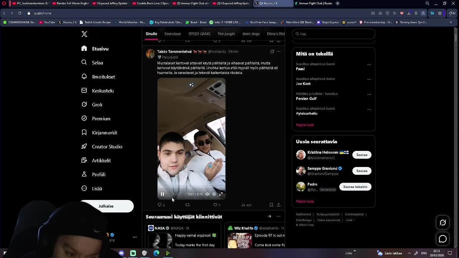Open options for Persian Gulf trend
Image resolution: width=459 pixels, height=258 pixels.
pos(369,95)
